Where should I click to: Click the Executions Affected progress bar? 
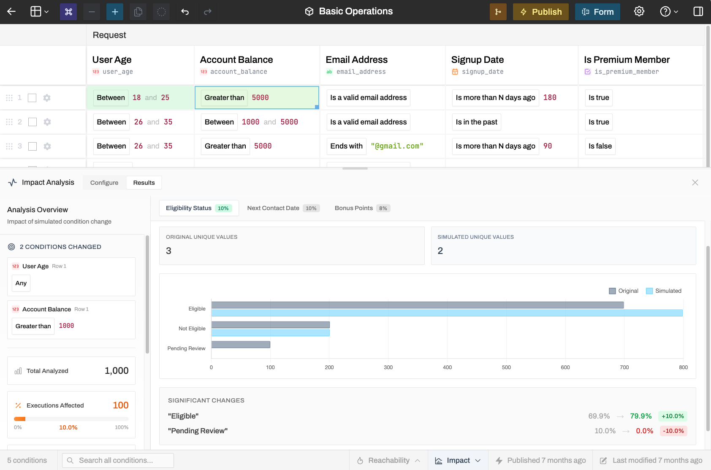tap(71, 419)
